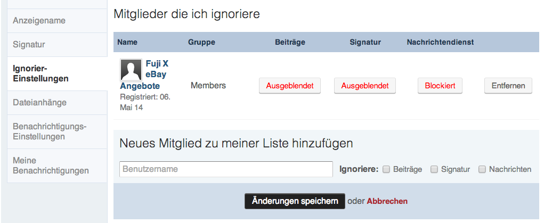Go to Signatur in the sidebar
The image size is (544, 223).
tap(29, 44)
